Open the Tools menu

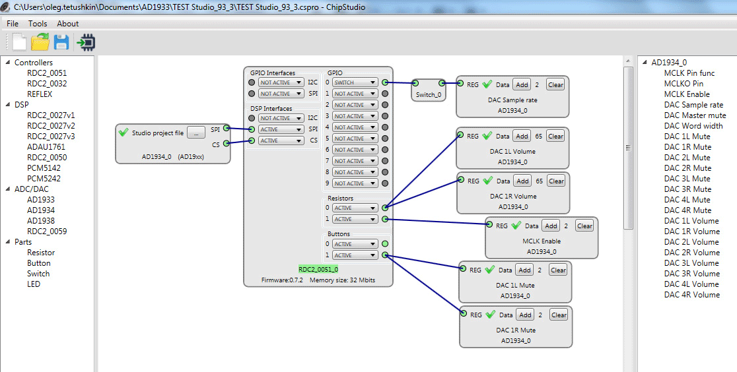click(38, 24)
